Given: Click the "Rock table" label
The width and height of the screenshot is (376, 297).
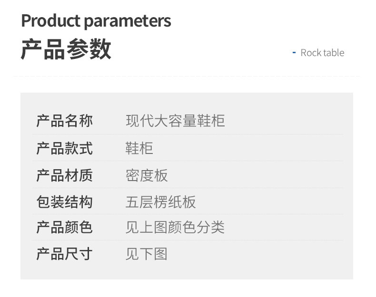Looking at the screenshot, I should click(322, 53).
